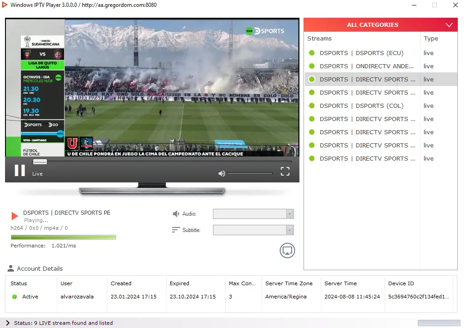
Task: Click the now-playing title 'DSPORTS | DIRECTV SPORTS PE'
Action: (x=67, y=213)
